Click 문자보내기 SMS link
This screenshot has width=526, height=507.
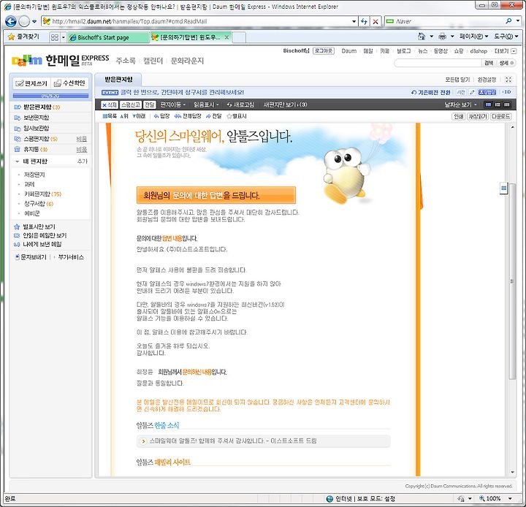tap(31, 257)
